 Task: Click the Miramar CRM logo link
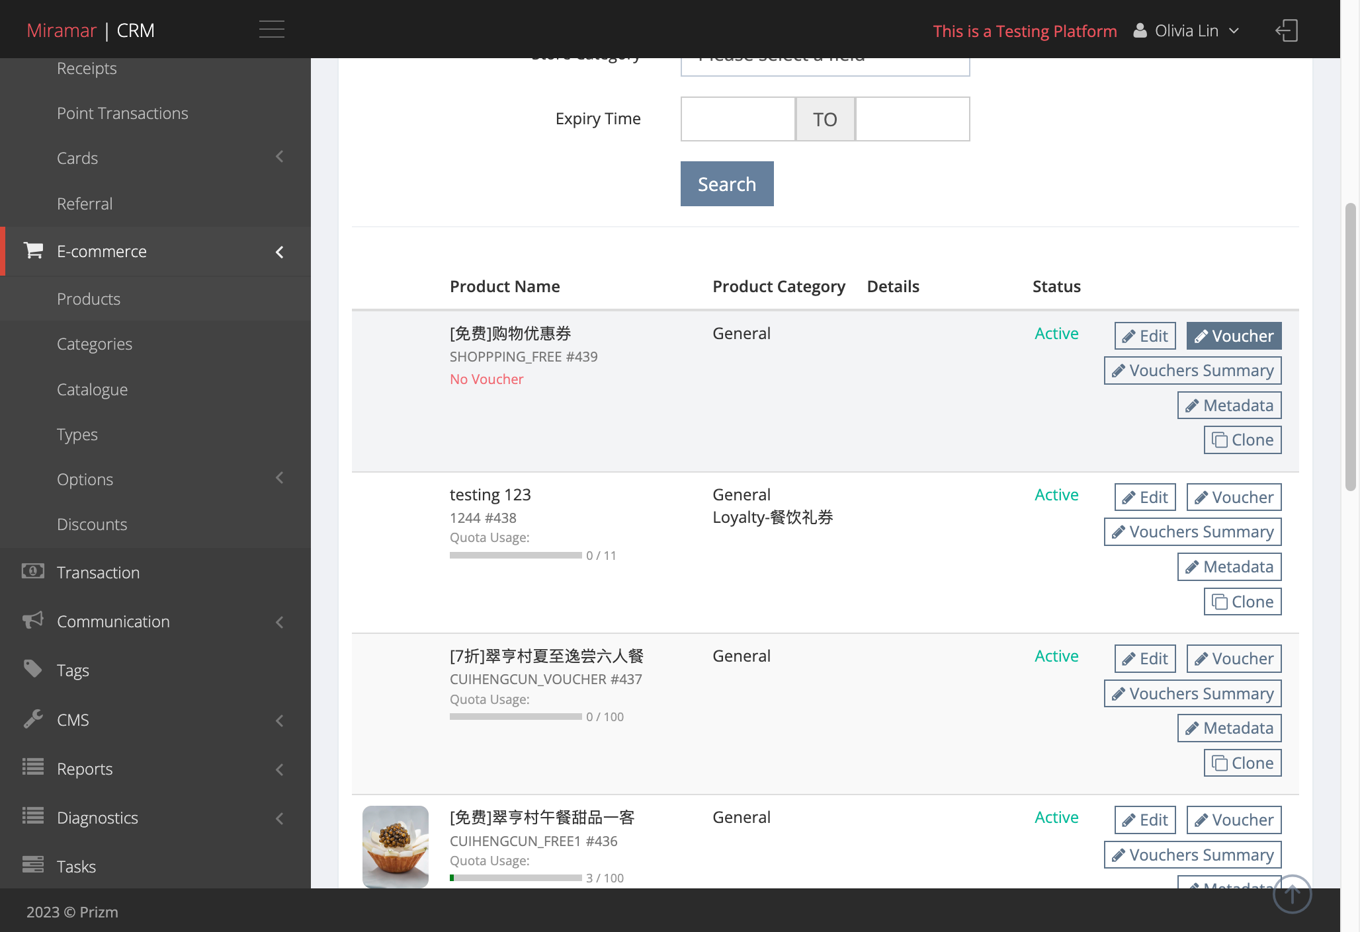(x=91, y=30)
